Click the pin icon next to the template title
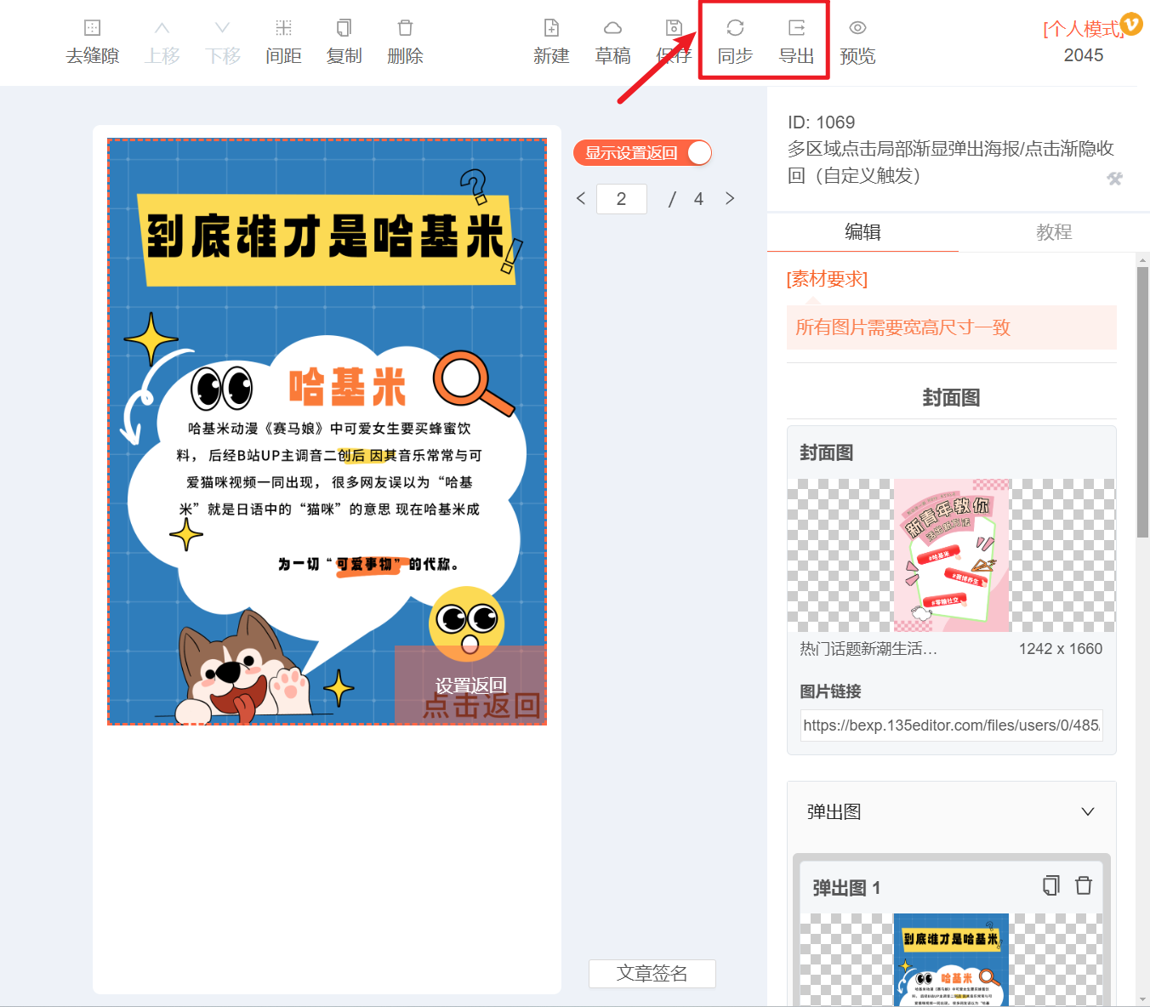Screen dimensions: 1150x1007 (1114, 179)
